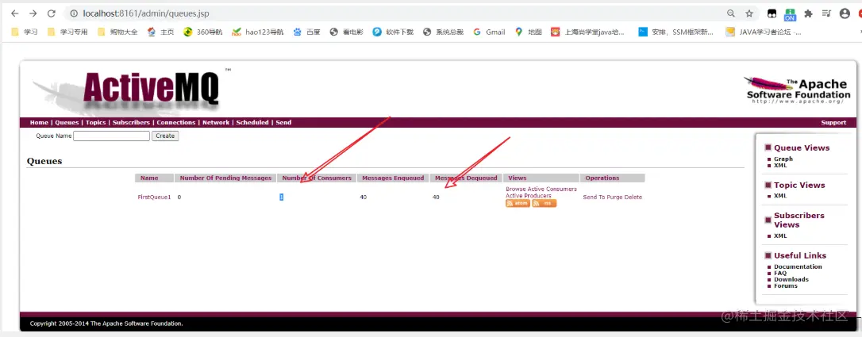
Task: Open the 学习 bookmark folder
Action: coord(24,32)
